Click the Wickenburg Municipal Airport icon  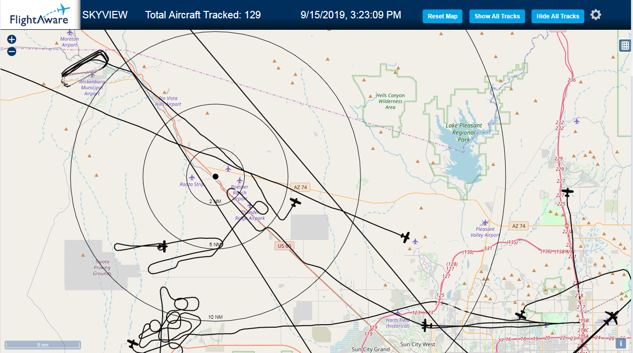pyautogui.click(x=92, y=75)
